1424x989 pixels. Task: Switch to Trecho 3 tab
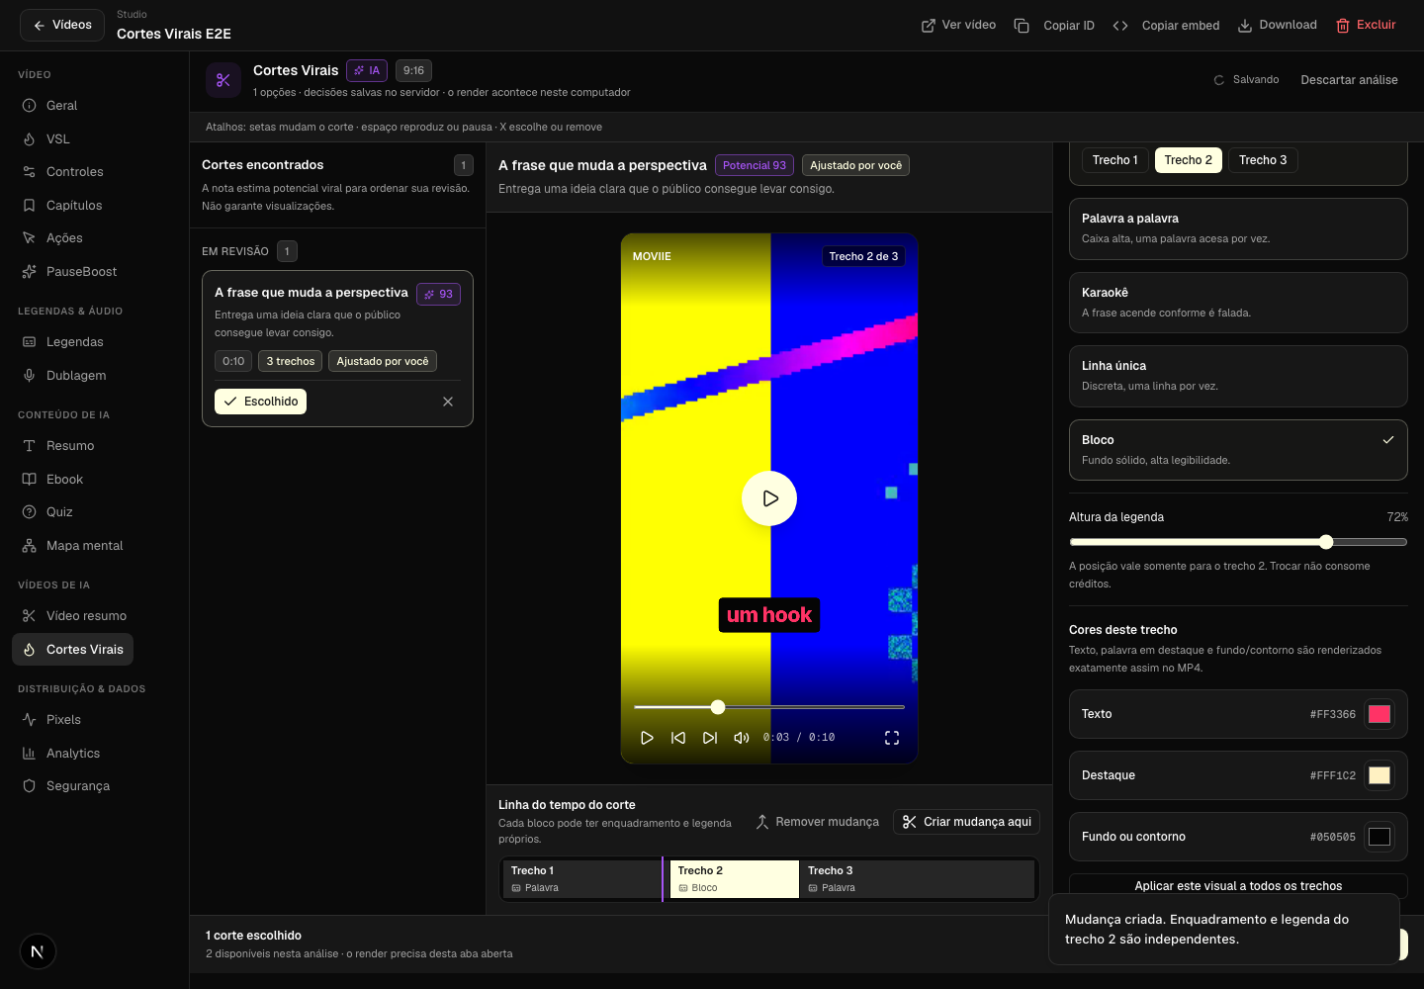[x=1263, y=160]
